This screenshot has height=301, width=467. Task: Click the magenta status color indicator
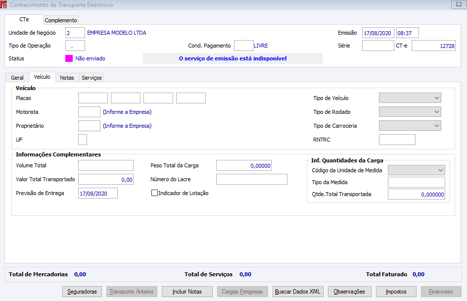69,58
